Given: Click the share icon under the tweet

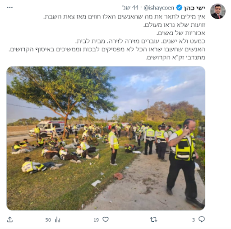Looking at the screenshot, I should tap(10, 219).
